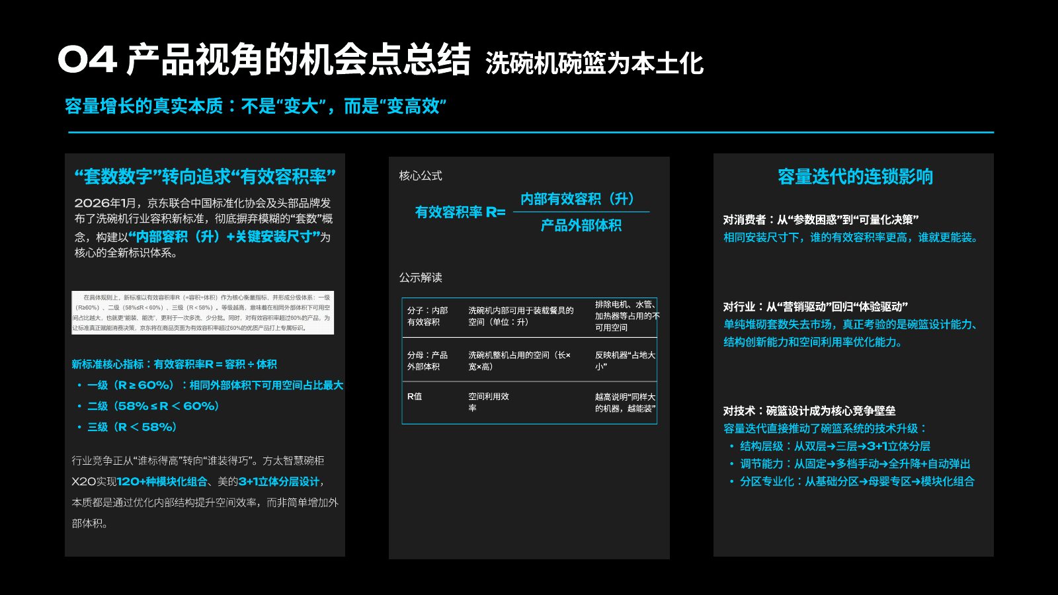Click "对行业：从“营销驱动”回归“体验驱动”"

(x=815, y=307)
